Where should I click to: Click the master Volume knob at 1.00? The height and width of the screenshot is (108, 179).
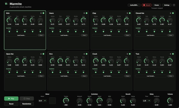(x=170, y=101)
